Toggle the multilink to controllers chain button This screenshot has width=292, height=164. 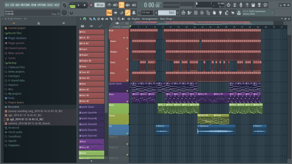tap(128, 12)
